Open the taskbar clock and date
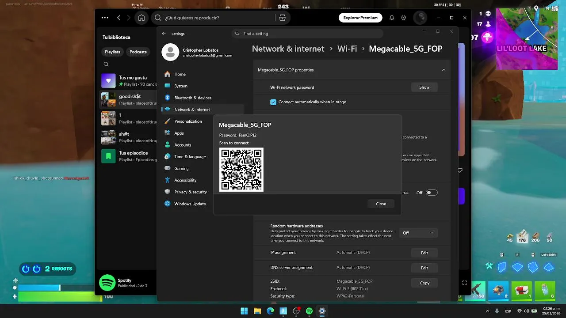566x318 pixels. [551, 311]
